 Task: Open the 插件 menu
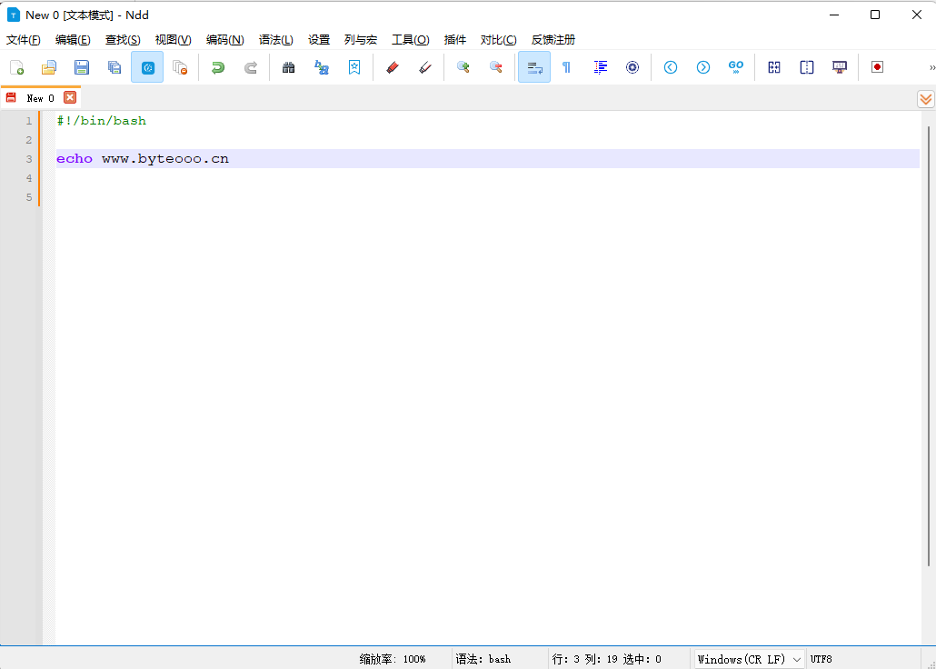coord(455,40)
